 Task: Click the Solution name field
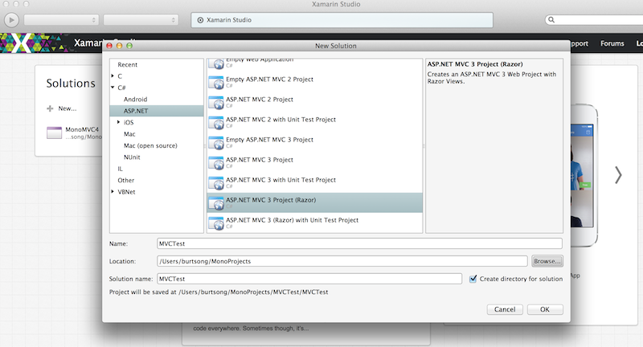(309, 279)
